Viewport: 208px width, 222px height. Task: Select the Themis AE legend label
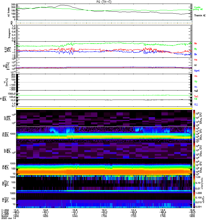[x=200, y=16]
